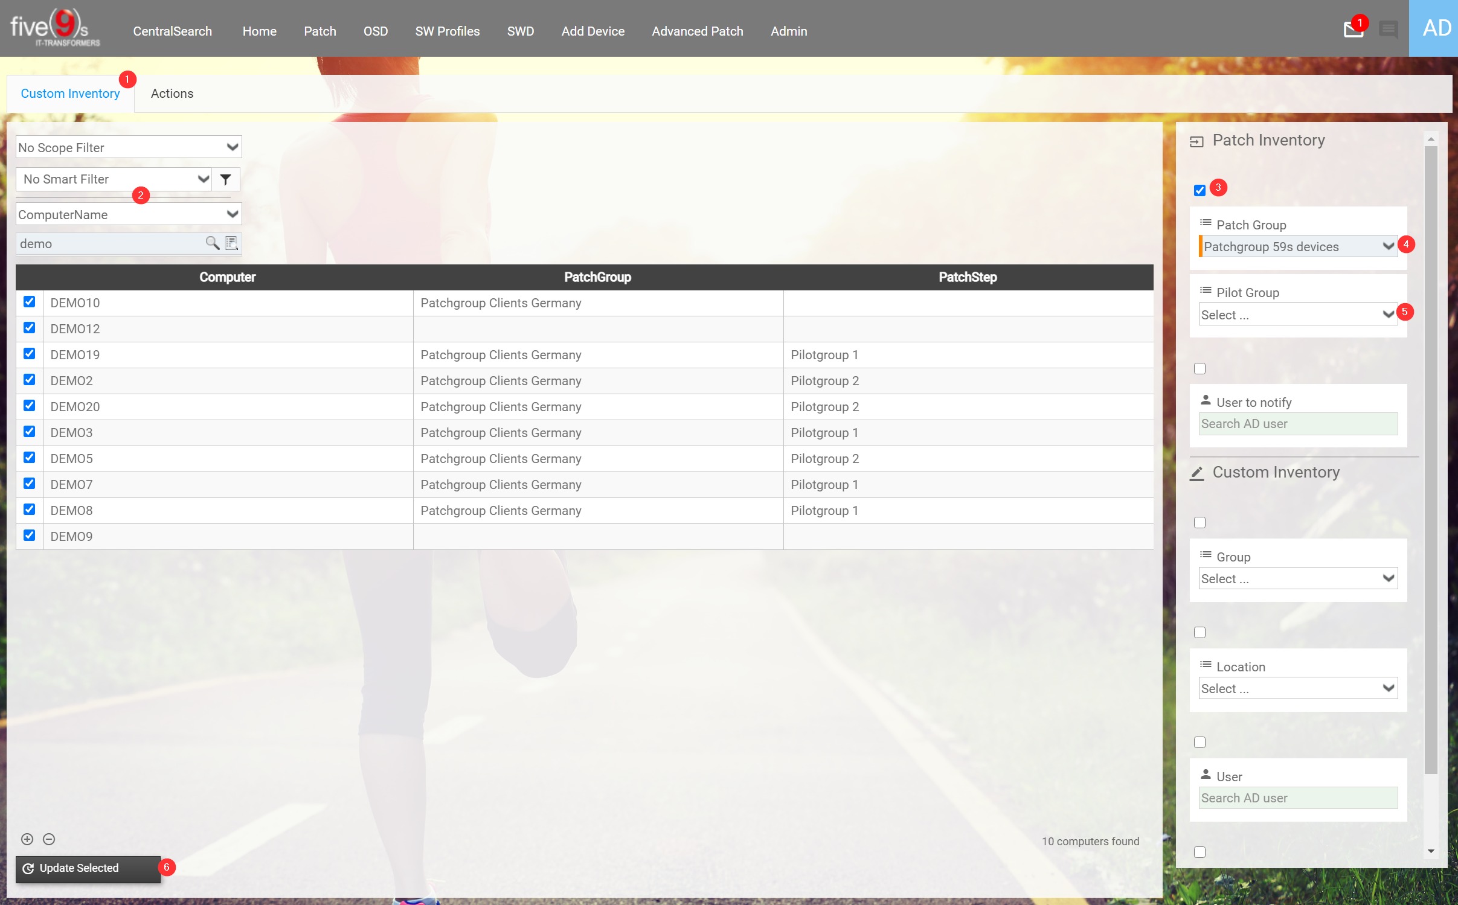Open the OSD menu item
This screenshot has height=905, width=1458.
[x=376, y=31]
